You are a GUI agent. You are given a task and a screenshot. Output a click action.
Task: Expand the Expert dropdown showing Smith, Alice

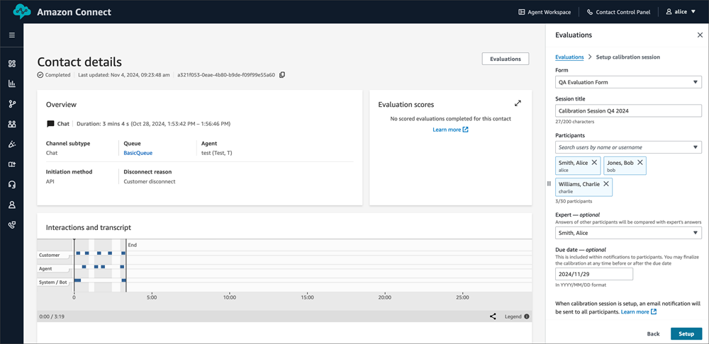pos(628,233)
